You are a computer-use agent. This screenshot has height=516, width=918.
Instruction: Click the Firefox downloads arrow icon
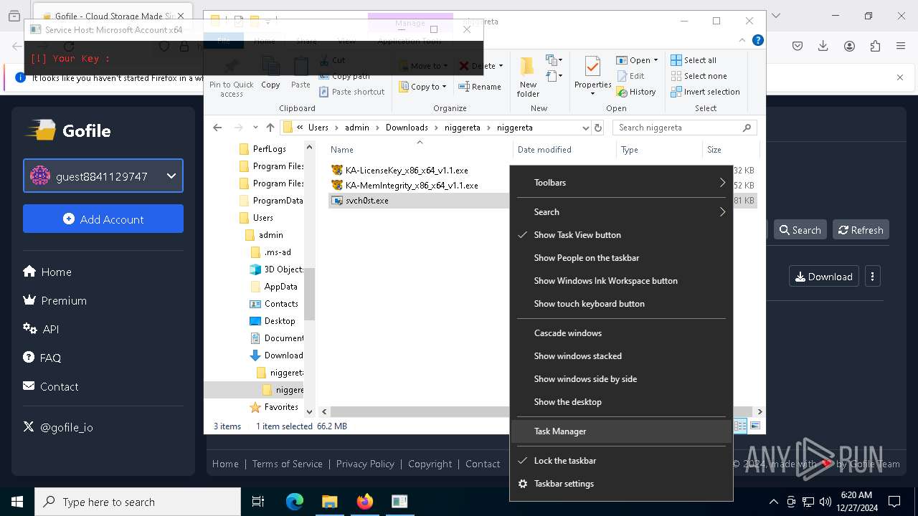(823, 46)
